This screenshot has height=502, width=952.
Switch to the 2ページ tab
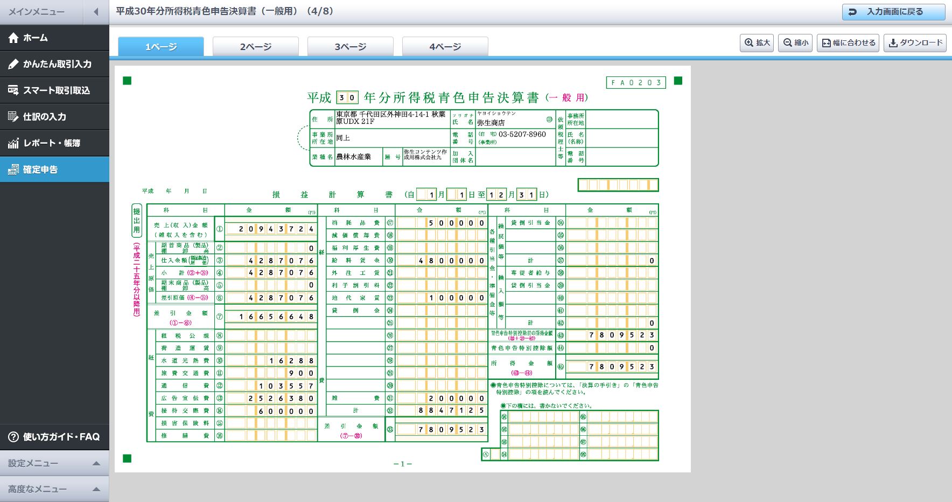click(256, 47)
